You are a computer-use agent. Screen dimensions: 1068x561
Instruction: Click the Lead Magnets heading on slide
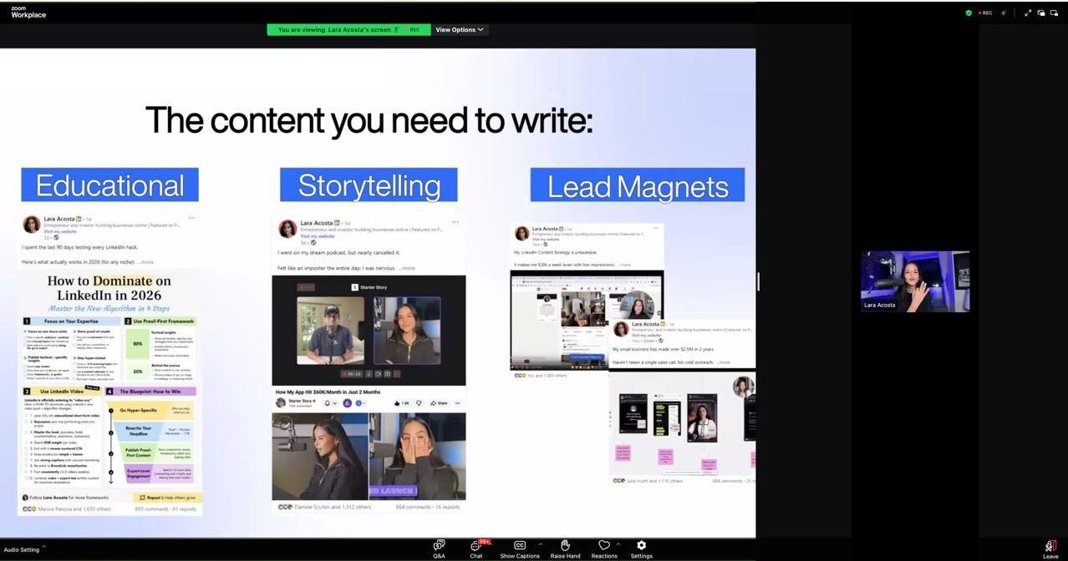click(x=638, y=184)
